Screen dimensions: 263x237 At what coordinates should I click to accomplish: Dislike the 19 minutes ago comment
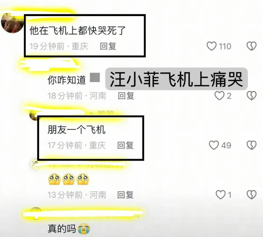click(251, 46)
